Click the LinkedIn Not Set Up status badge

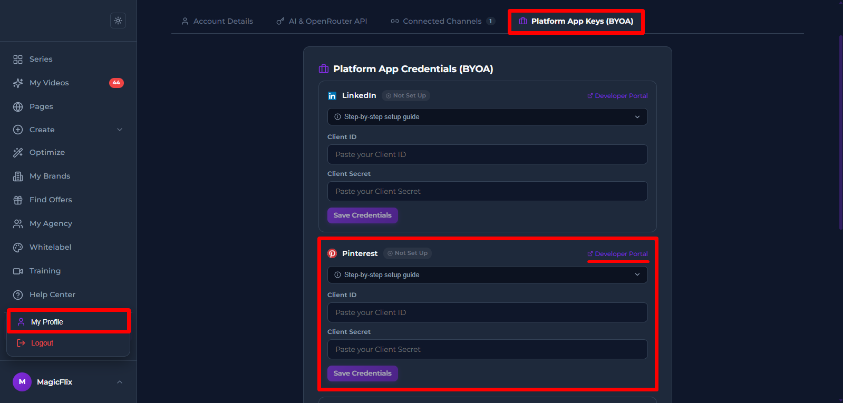tap(406, 96)
